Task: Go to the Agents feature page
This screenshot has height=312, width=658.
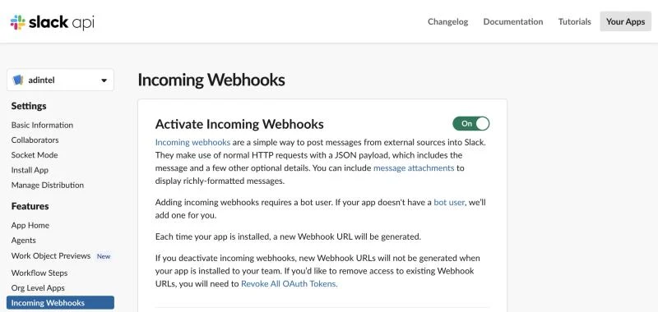Action: pos(24,241)
